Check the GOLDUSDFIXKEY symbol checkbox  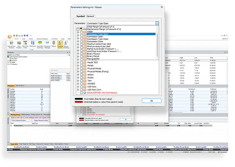(x=81, y=93)
